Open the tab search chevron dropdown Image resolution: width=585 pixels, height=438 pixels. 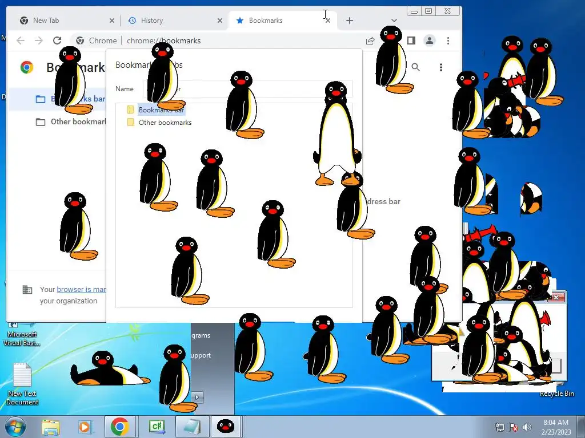click(x=394, y=21)
